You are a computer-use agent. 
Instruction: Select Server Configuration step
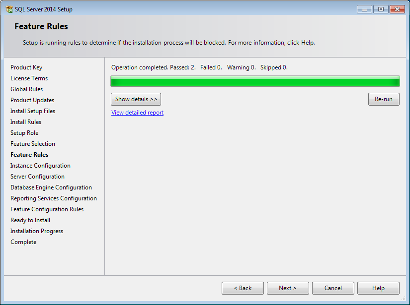click(x=37, y=177)
